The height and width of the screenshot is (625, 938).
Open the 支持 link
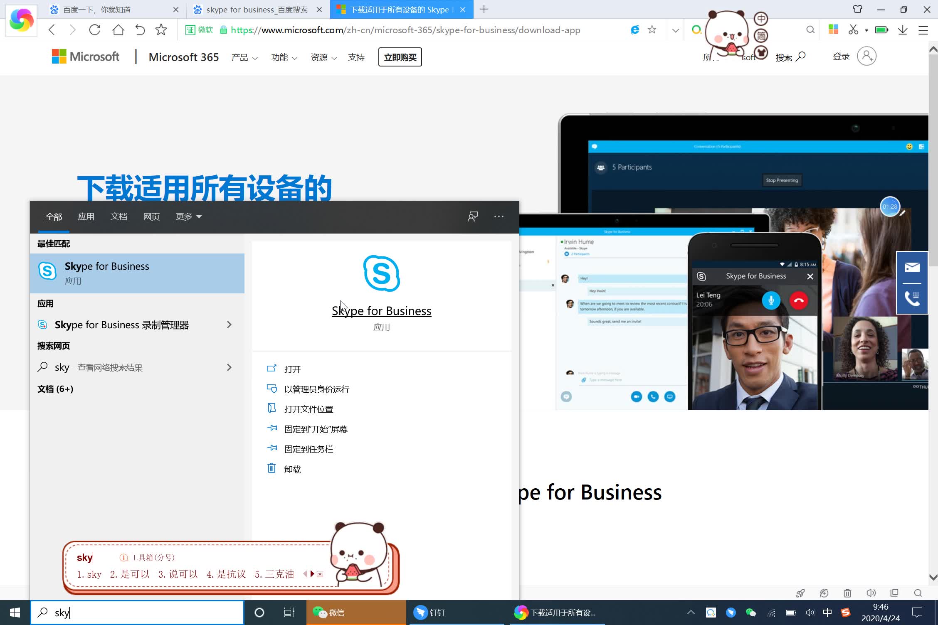[x=356, y=57]
